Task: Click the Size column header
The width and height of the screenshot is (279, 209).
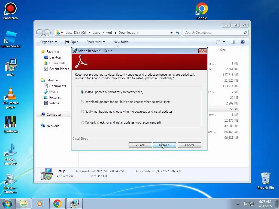Action: click(x=223, y=50)
